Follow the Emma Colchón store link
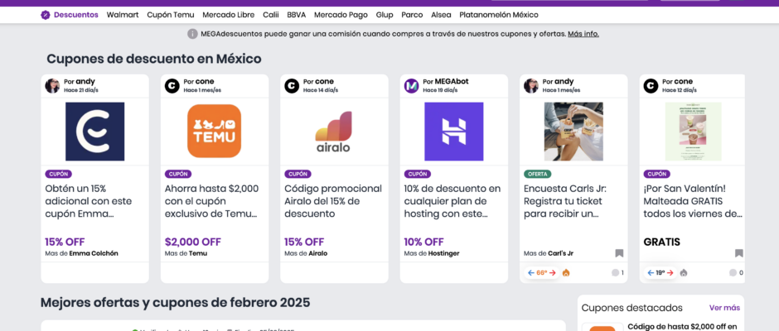The image size is (779, 331). point(94,253)
